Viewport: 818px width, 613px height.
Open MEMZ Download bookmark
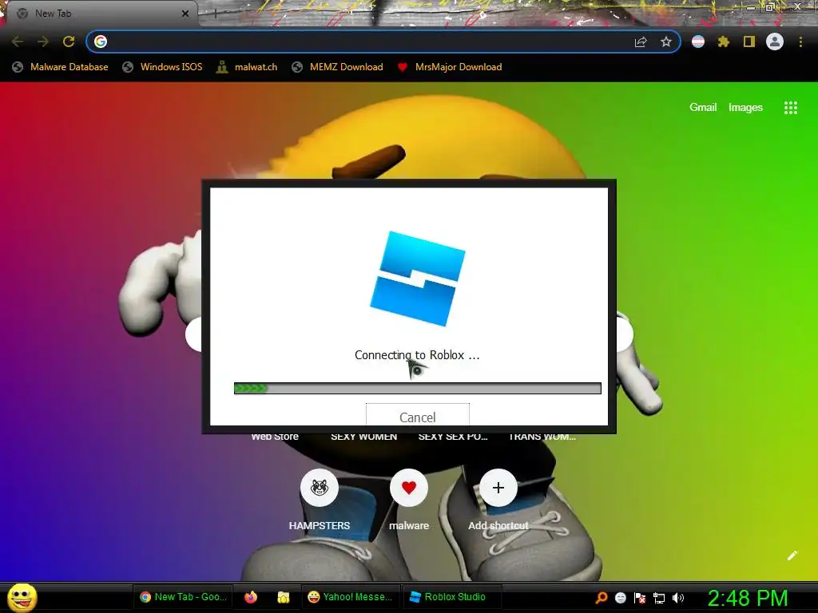[338, 67]
